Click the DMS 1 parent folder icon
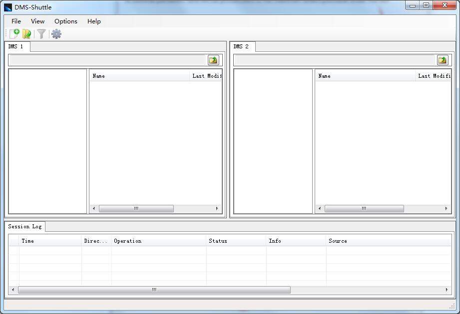 [x=213, y=60]
